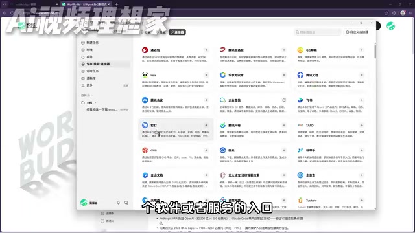Screen dimensions: 415x233
Task: Refresh the 企业微信 connector
Action: click(284, 100)
